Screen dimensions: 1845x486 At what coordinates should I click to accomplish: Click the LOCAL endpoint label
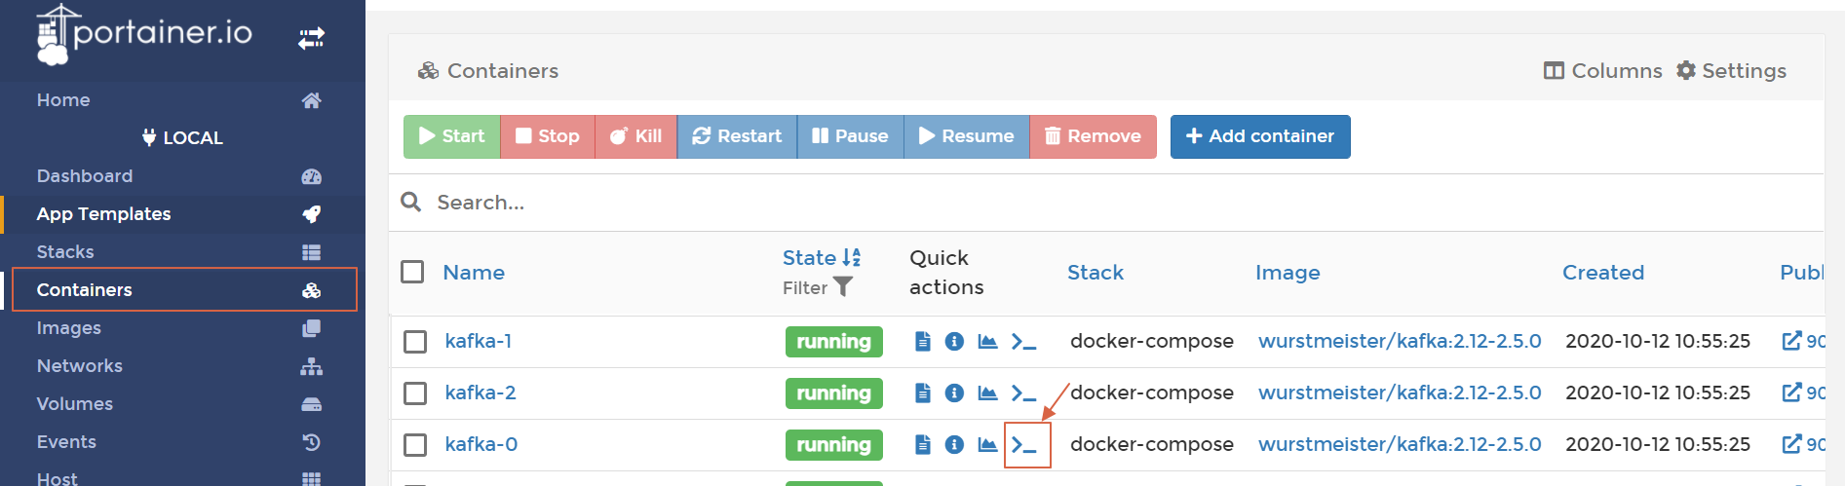click(183, 138)
